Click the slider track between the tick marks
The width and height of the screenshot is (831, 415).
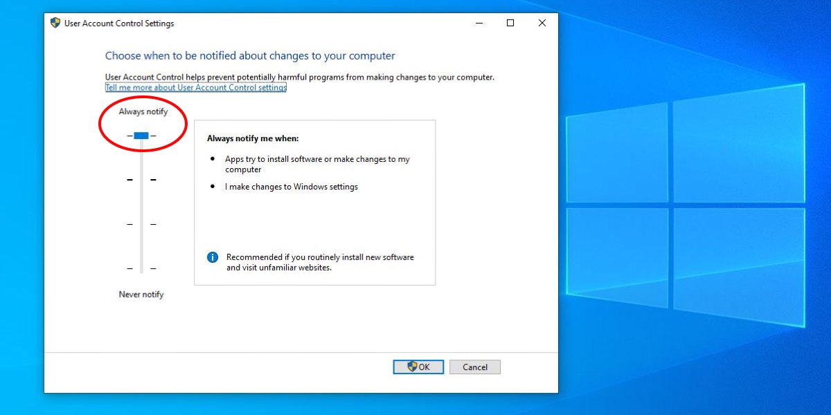point(141,201)
